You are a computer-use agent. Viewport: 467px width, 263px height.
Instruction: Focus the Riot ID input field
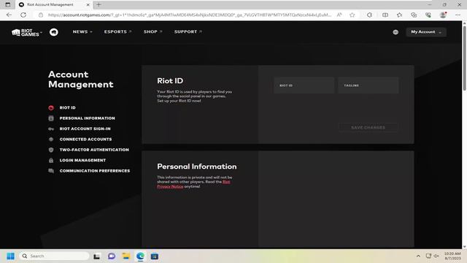pyautogui.click(x=304, y=85)
